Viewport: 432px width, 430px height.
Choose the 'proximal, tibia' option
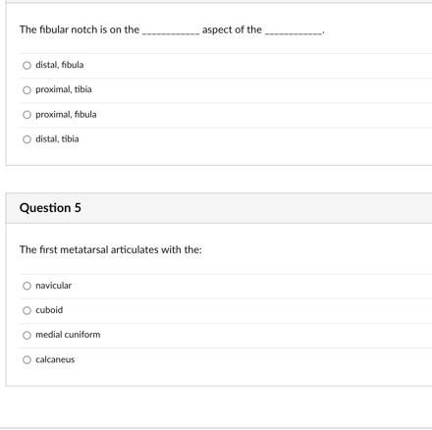click(x=27, y=90)
